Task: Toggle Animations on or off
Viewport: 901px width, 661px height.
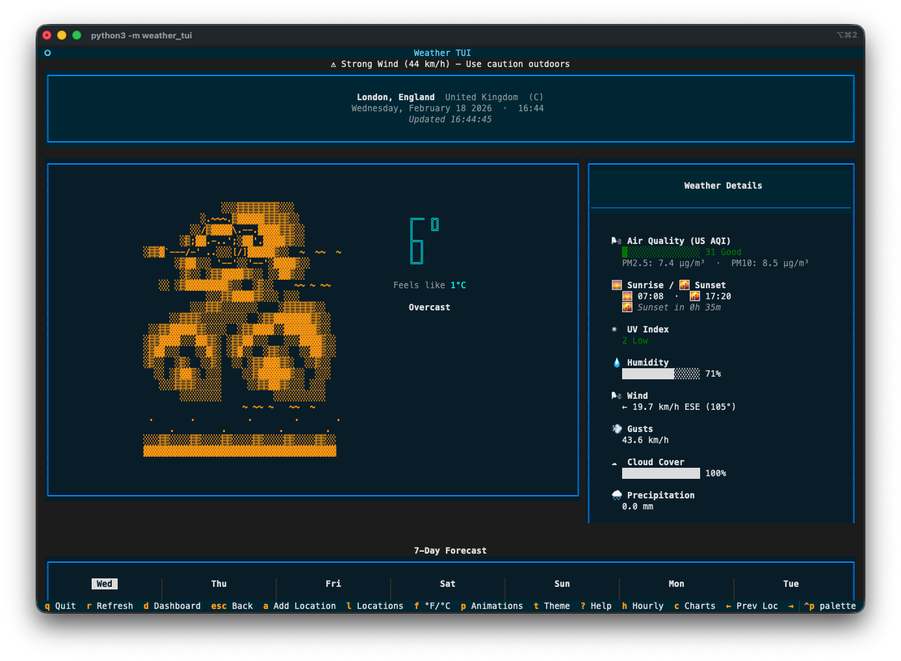Action: (x=492, y=606)
